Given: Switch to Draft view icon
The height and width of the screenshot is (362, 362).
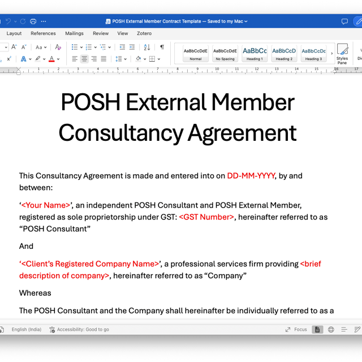Looking at the screenshot, I should [x=357, y=329].
